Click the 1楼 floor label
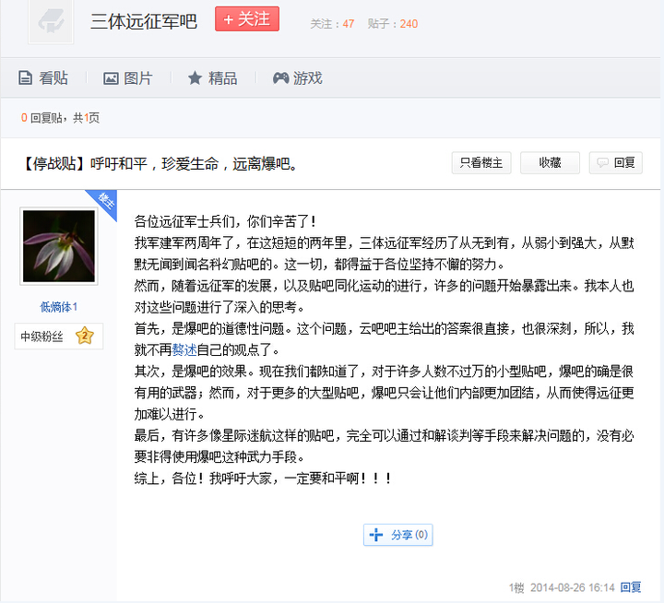The image size is (664, 603). pyautogui.click(x=516, y=587)
